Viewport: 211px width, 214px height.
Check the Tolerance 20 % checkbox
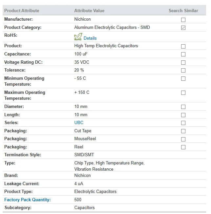click(183, 71)
